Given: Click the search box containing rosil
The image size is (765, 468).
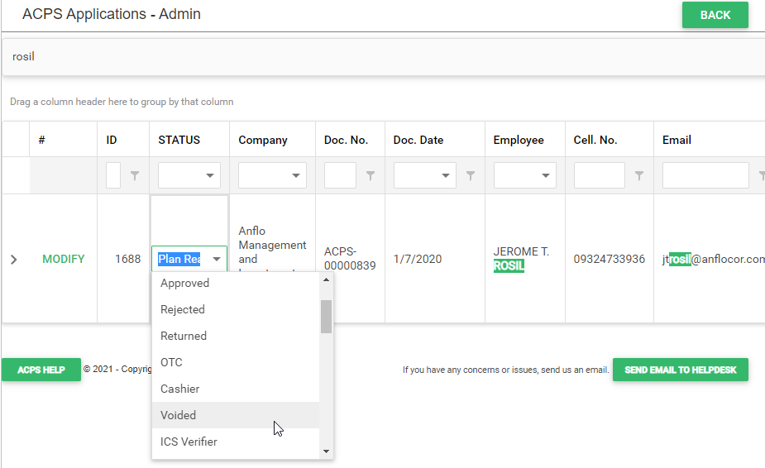Looking at the screenshot, I should point(380,57).
